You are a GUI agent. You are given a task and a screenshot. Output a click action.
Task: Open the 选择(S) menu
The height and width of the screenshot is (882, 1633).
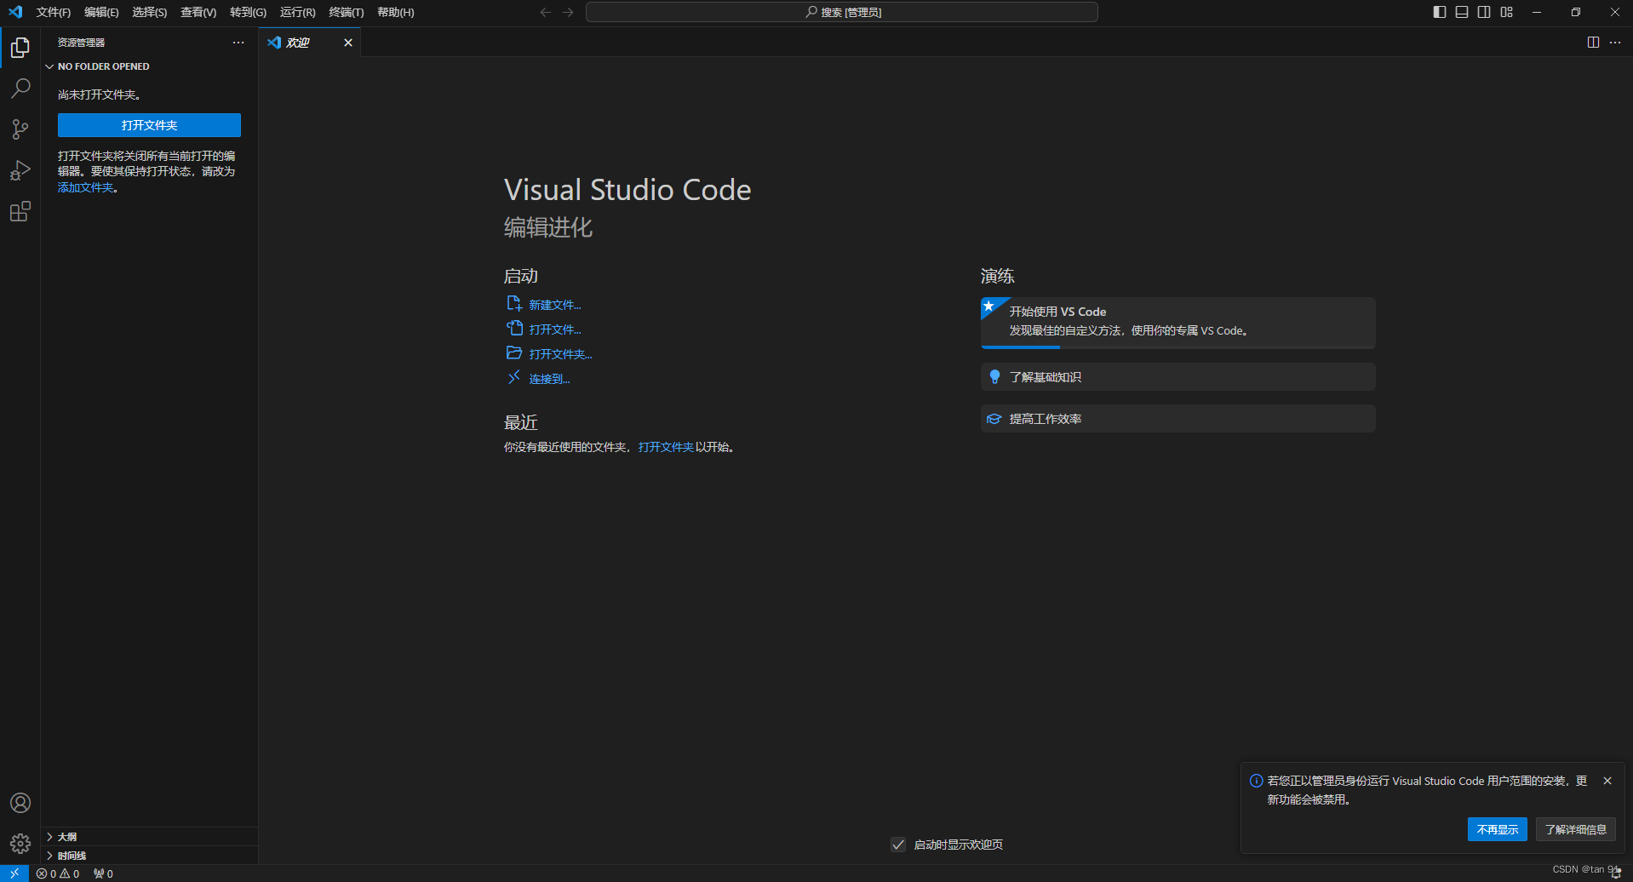coord(149,12)
